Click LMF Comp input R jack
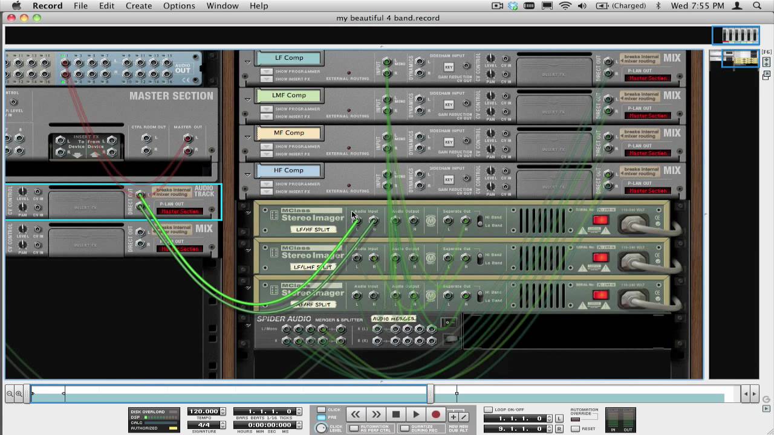Image resolution: width=774 pixels, height=435 pixels. point(387,111)
